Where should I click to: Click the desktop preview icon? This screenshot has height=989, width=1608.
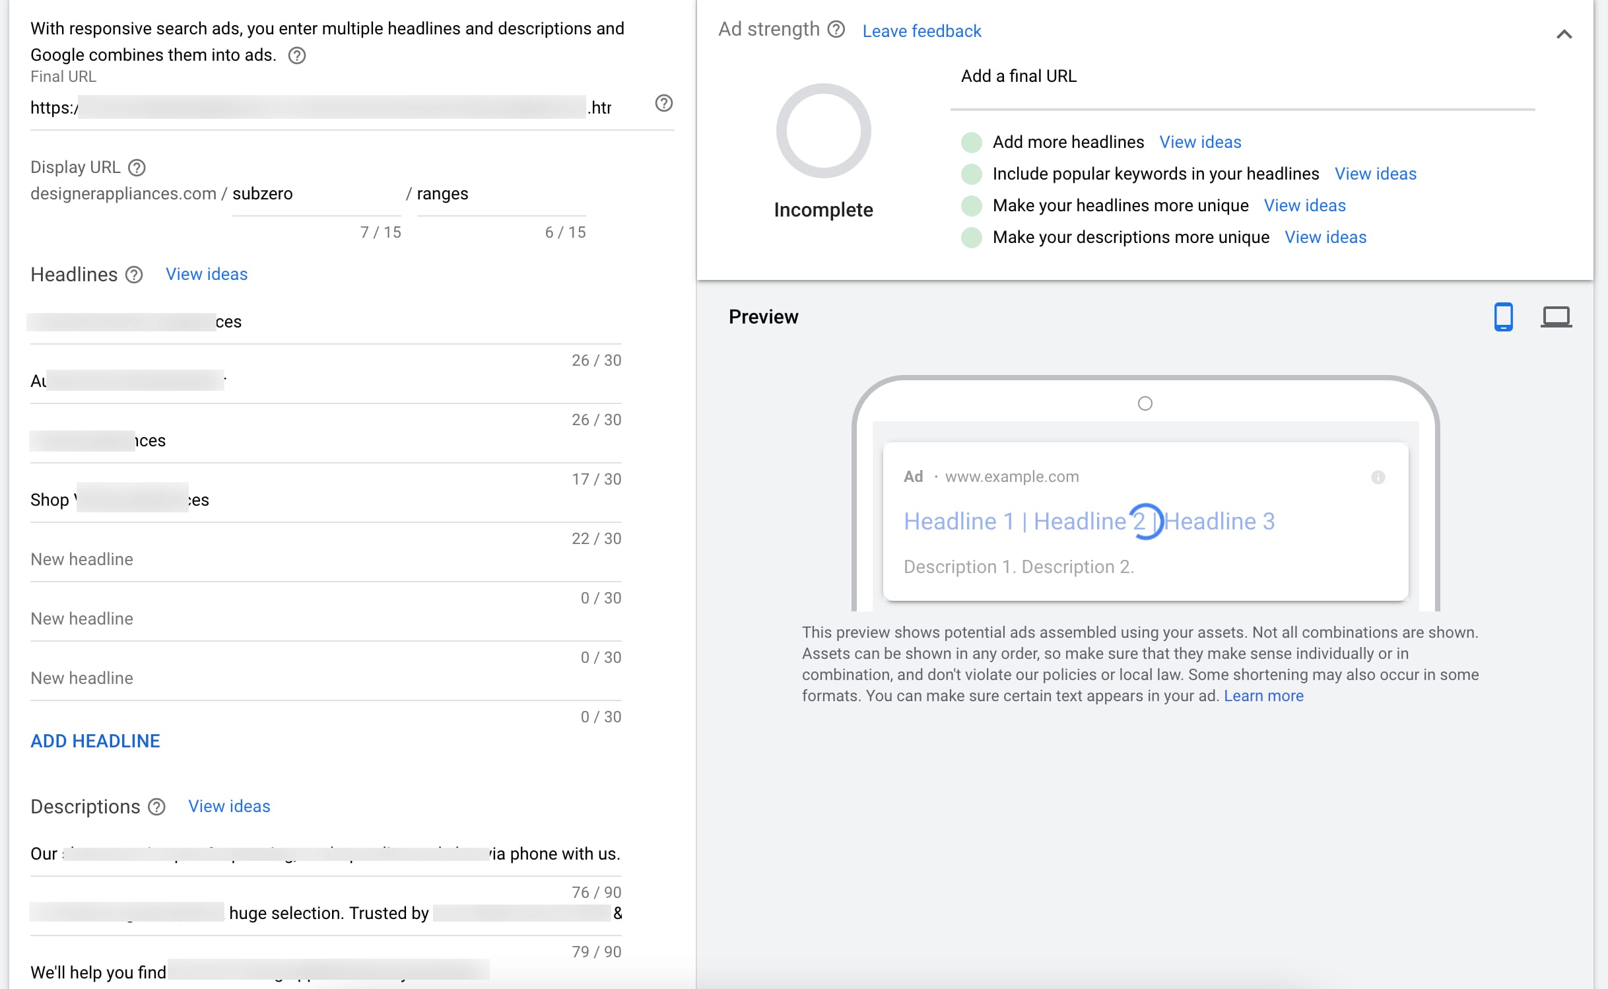point(1554,316)
